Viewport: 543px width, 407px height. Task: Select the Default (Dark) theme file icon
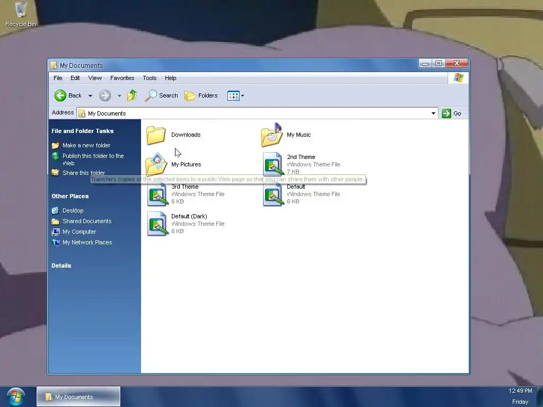point(157,224)
